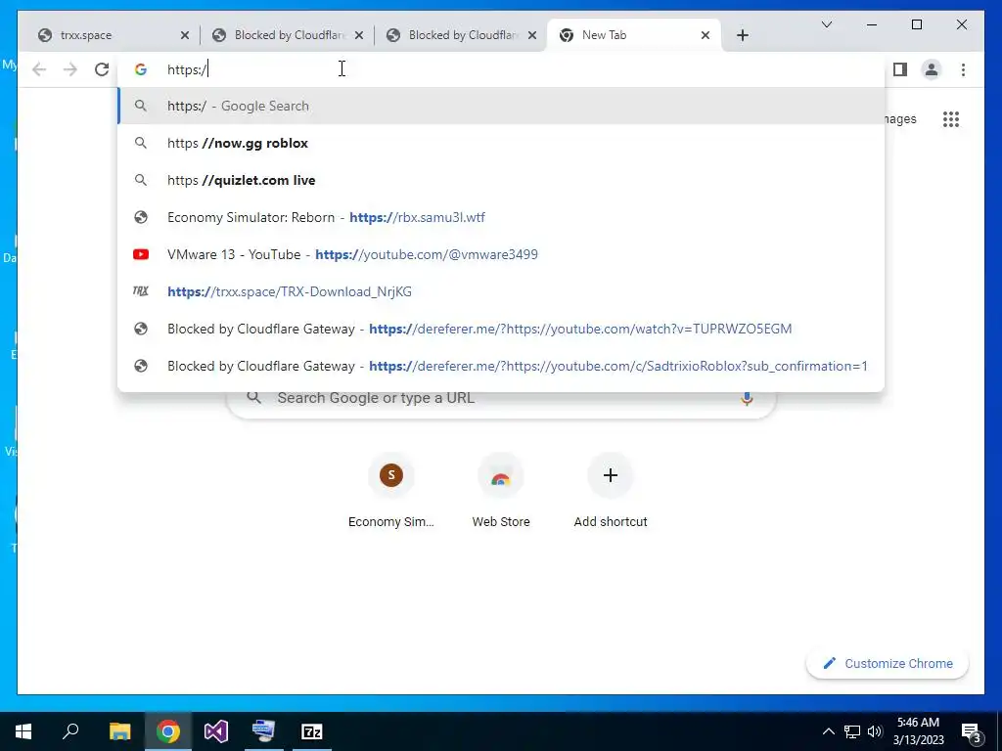Open Economy Simulator: Reborn suggestion
The height and width of the screenshot is (751, 1002).
tap(501, 217)
